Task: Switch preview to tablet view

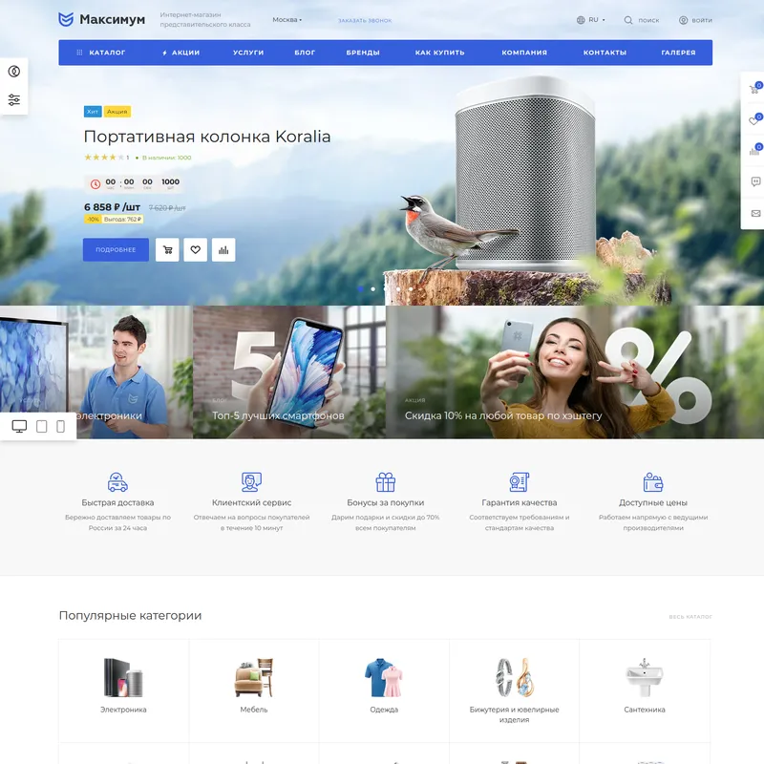Action: [x=41, y=426]
